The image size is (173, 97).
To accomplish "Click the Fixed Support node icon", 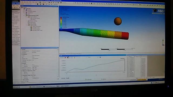I will coord(29,23).
